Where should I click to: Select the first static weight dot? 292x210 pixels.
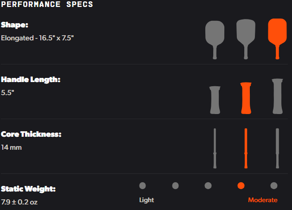(x=142, y=185)
